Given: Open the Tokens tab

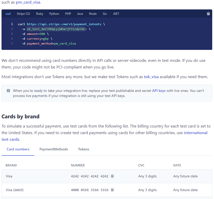Looking at the screenshot, I should tap(84, 149).
